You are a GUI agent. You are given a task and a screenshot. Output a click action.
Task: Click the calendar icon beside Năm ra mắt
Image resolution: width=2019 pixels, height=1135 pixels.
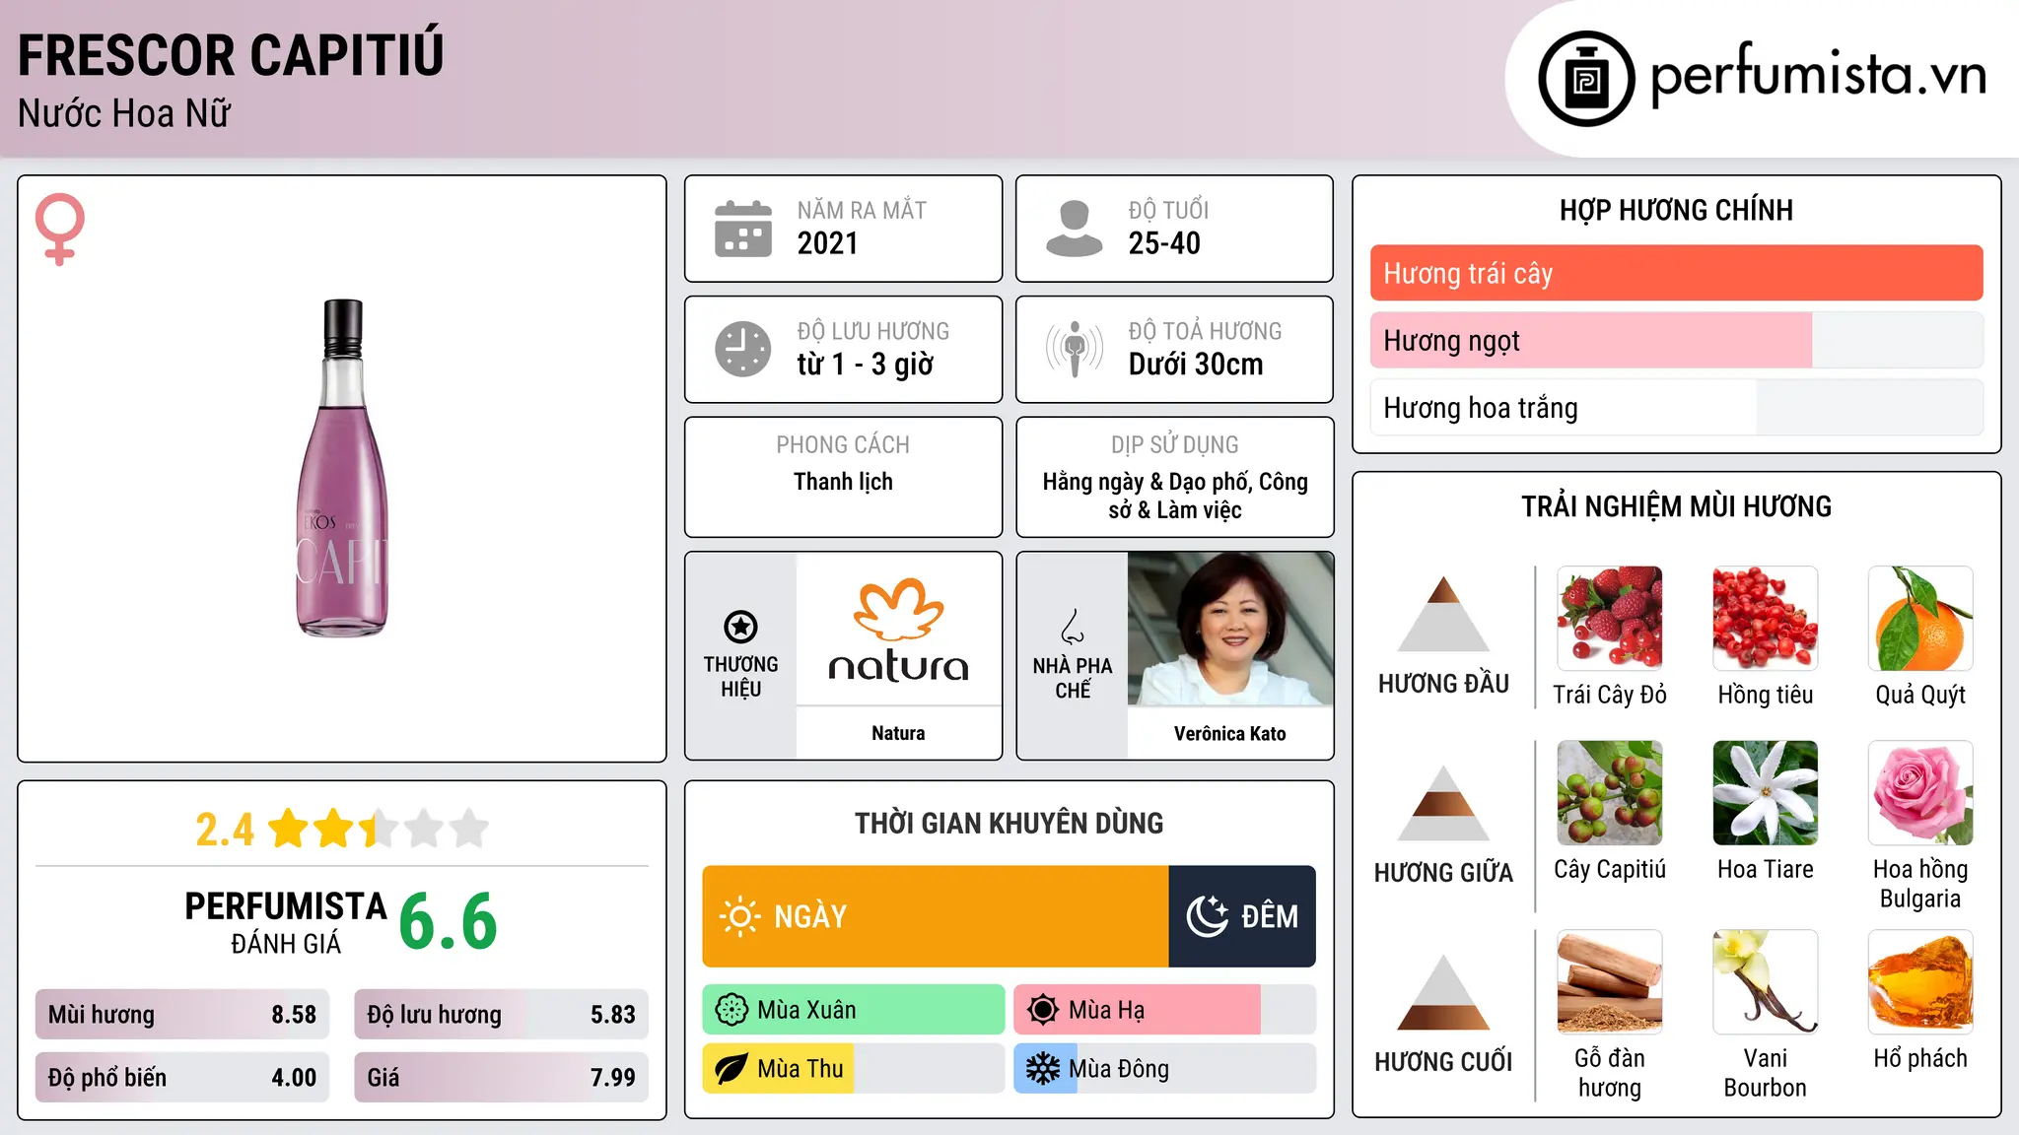(x=743, y=229)
